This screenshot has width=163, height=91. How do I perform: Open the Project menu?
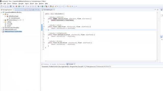[x=32, y=4]
